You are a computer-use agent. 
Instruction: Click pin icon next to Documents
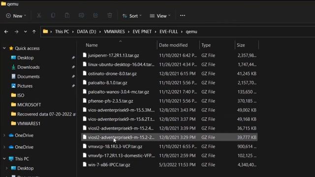(73, 77)
